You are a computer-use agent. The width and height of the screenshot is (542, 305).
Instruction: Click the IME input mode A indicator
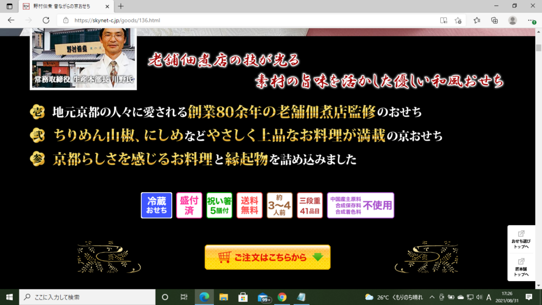pos(489,297)
